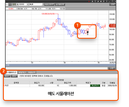Image resolution: width=129 pixels, height=107 pixels.
Task: Select the 매도 sell button
Action: pyautogui.click(x=14, y=76)
